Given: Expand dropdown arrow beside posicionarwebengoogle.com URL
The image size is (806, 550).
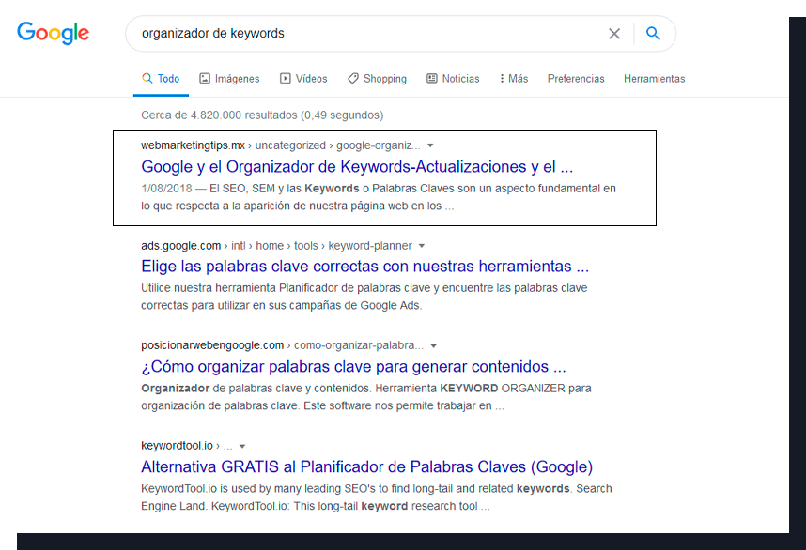Looking at the screenshot, I should 433,345.
